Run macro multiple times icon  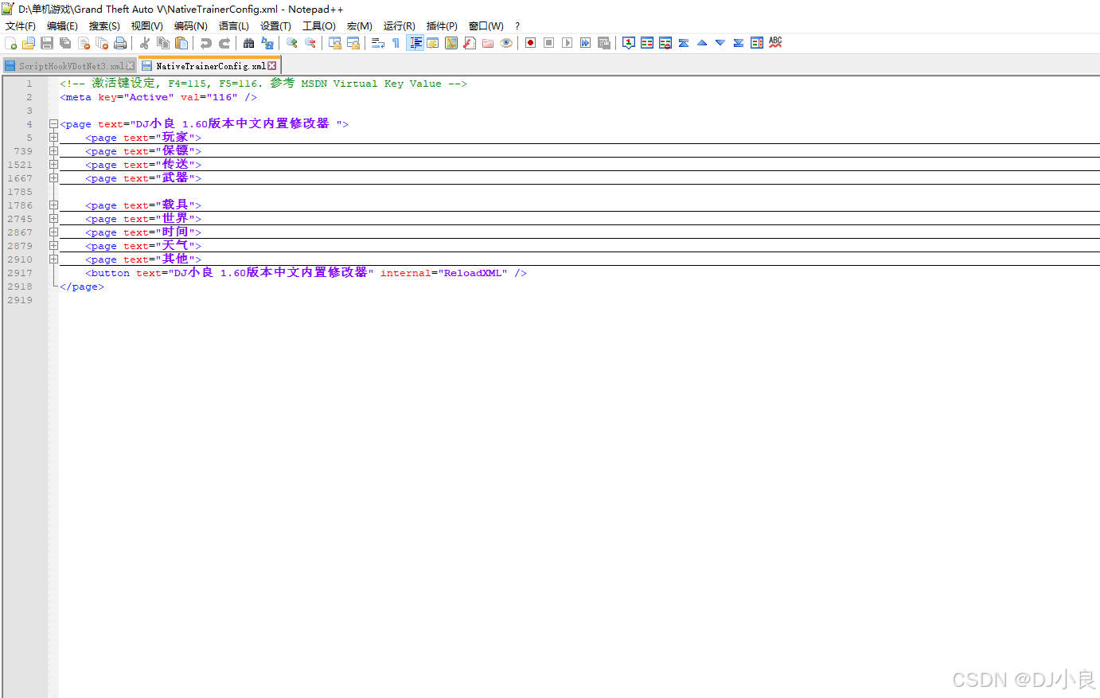point(585,43)
